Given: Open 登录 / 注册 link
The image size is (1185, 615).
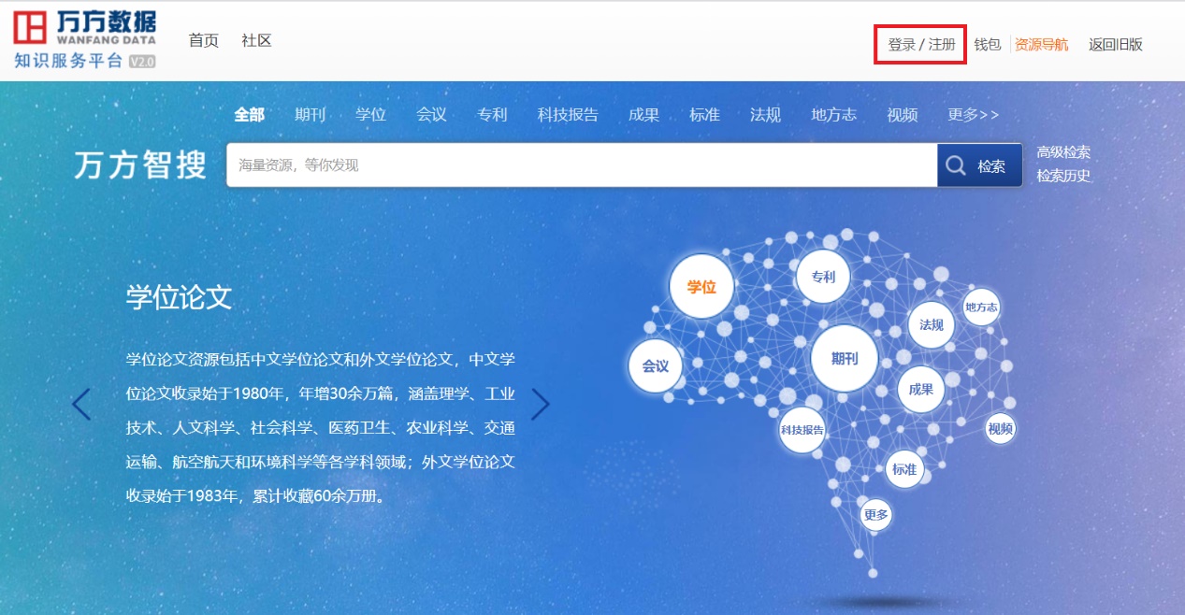Looking at the screenshot, I should click(x=921, y=45).
